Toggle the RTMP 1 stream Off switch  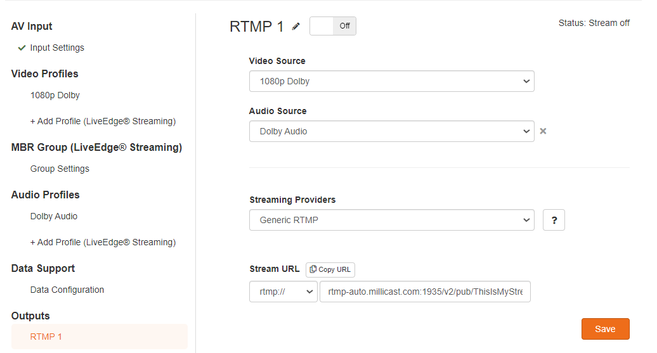[333, 26]
